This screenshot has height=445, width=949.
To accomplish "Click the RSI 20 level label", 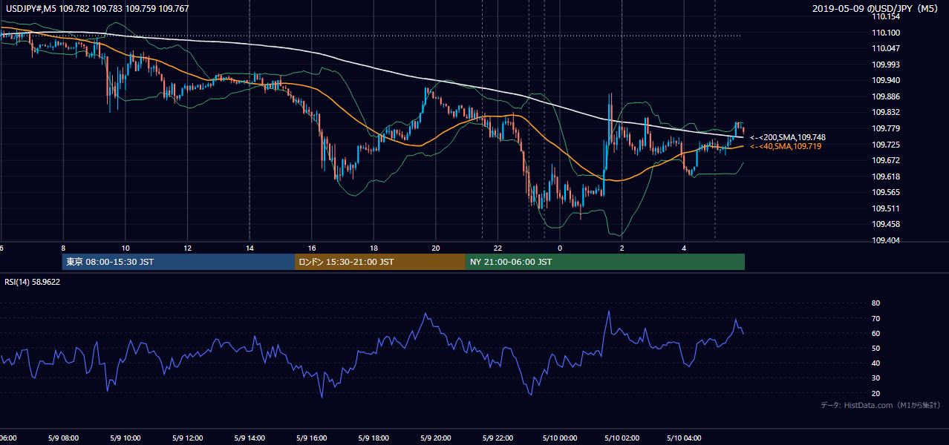I will pyautogui.click(x=876, y=393).
